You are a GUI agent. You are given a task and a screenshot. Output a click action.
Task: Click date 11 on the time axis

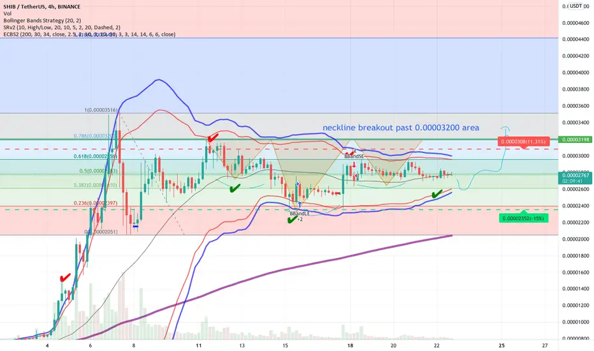(x=199, y=345)
